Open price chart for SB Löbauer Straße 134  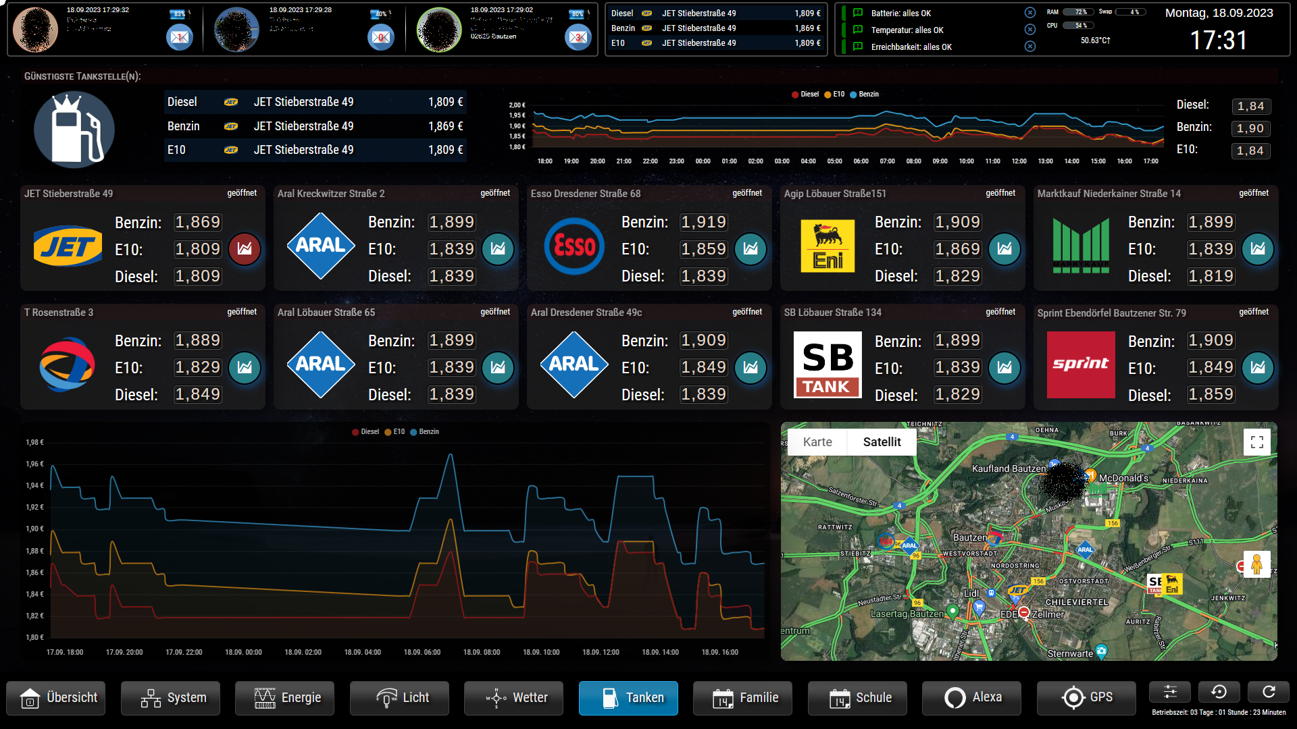(1004, 368)
